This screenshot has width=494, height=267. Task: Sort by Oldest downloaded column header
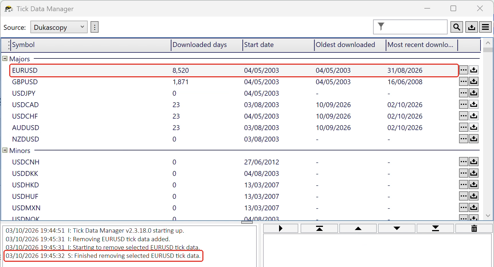coord(350,45)
